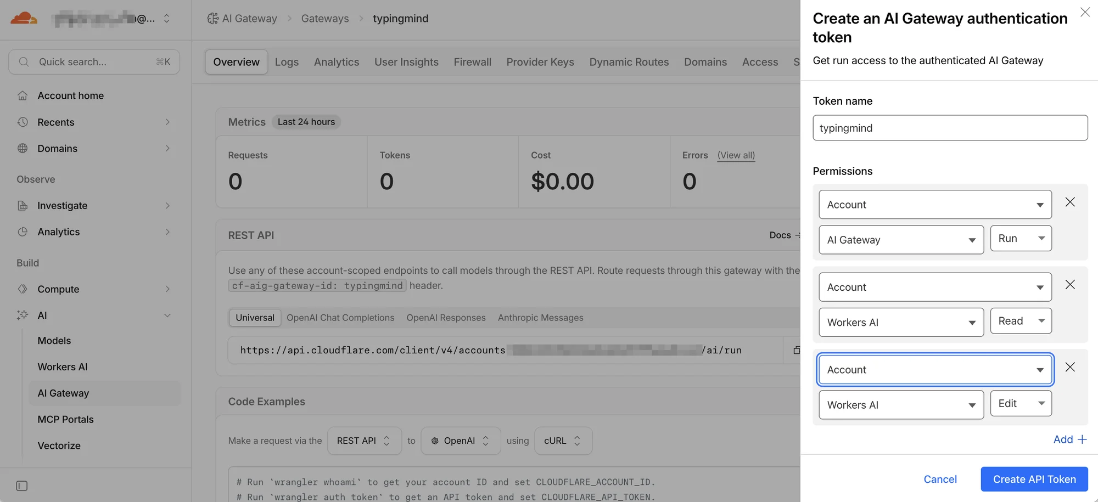The image size is (1098, 502).
Task: Select the Anthropic Messages endpoint tab
Action: (541, 318)
